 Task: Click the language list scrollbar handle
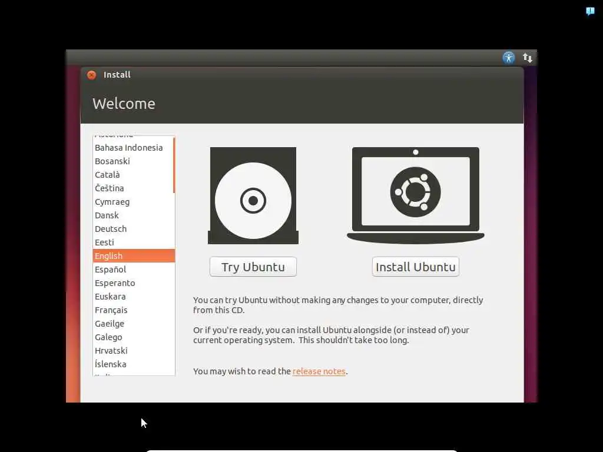pos(174,165)
